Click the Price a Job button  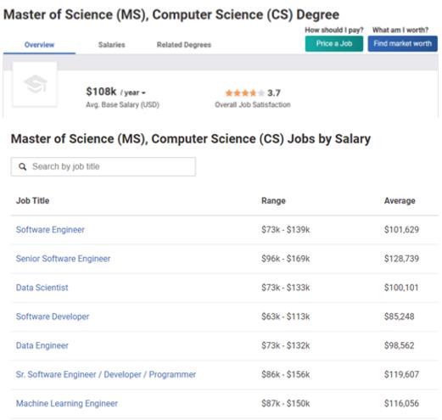coord(334,43)
